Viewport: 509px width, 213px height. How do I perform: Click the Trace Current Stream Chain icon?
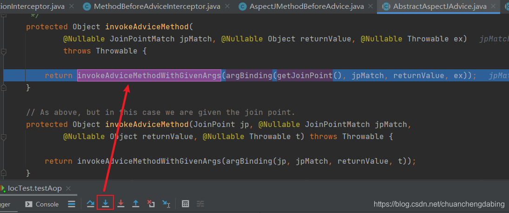click(200, 204)
